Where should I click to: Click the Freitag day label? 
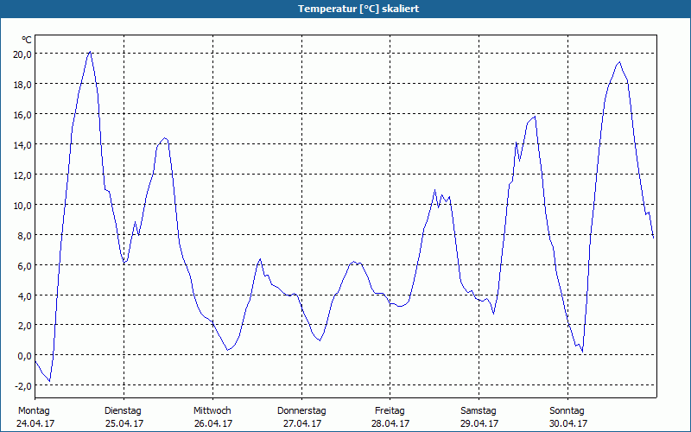click(390, 411)
